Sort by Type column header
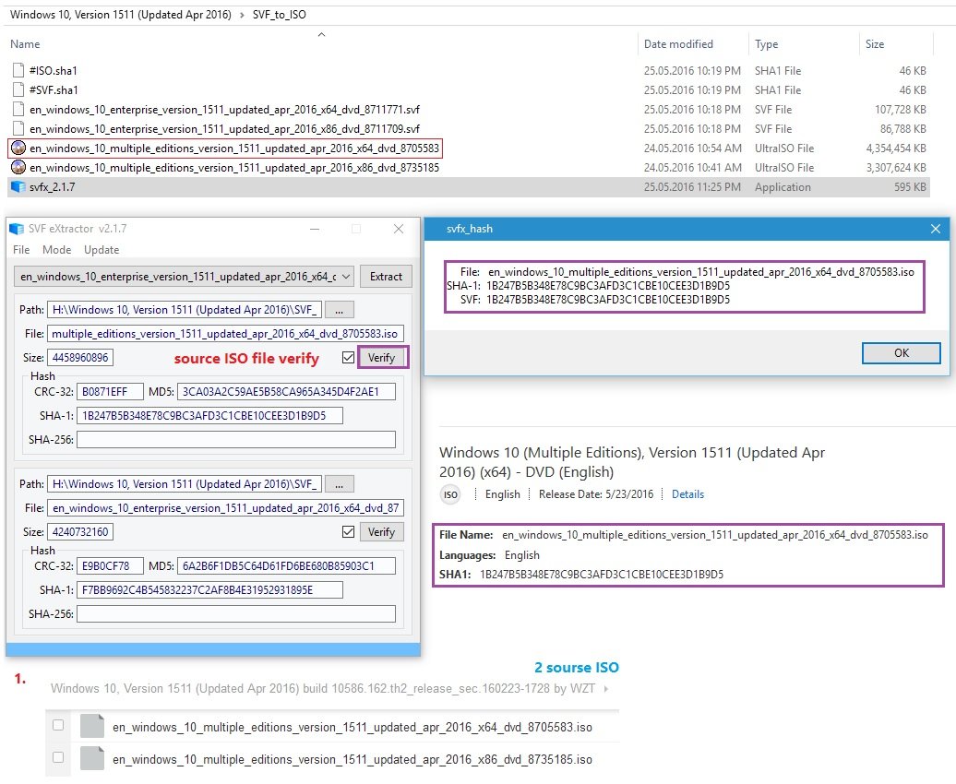This screenshot has height=784, width=956. 767,44
